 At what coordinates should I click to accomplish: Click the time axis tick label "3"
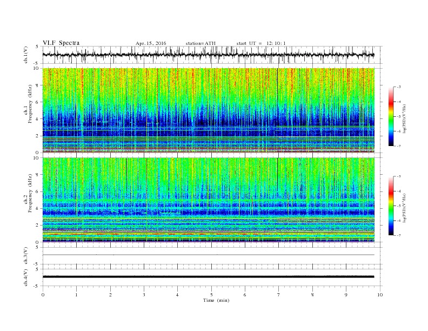144,295
